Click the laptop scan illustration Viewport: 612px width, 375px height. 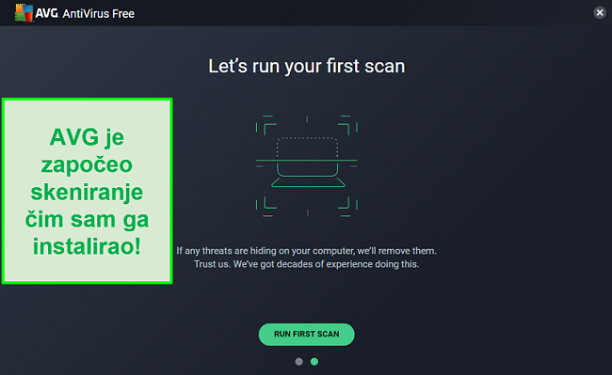pyautogui.click(x=307, y=166)
